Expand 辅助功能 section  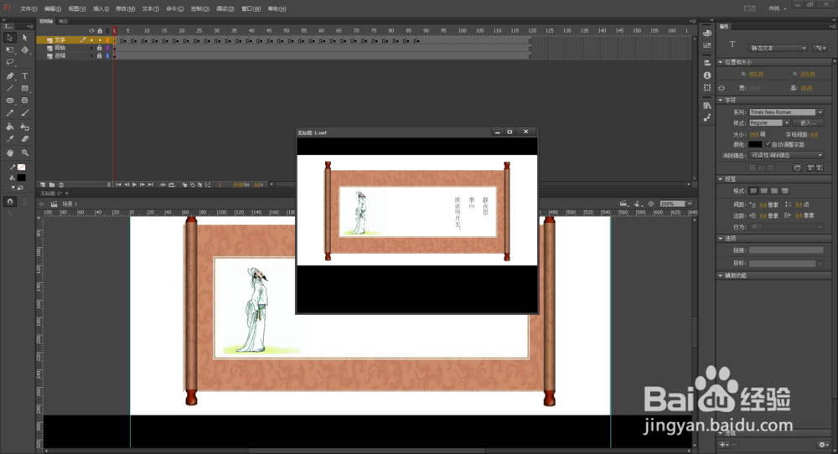coord(721,276)
